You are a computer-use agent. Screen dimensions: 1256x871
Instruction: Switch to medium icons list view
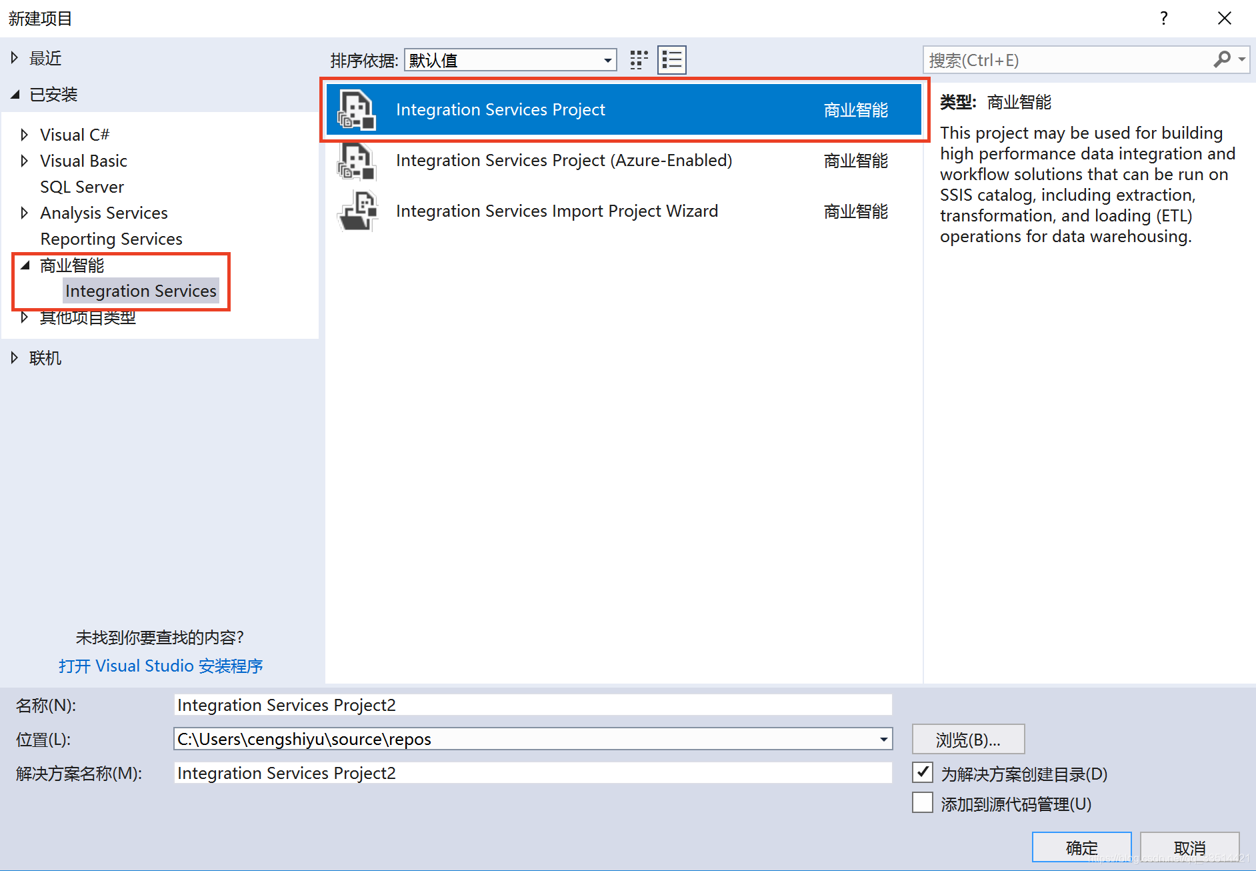[672, 60]
